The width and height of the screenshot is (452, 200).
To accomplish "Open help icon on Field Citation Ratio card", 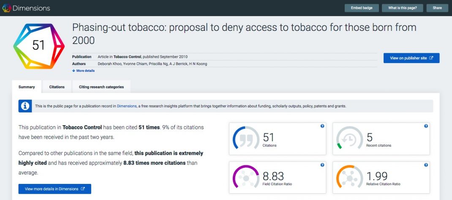I will (322, 165).
